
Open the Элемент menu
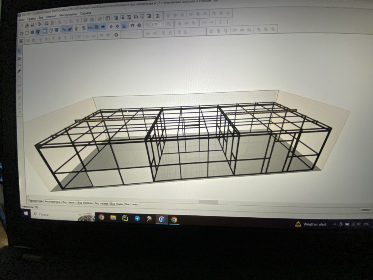coord(51,16)
